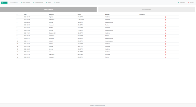Open the Strona Główna page

click(14, 2)
